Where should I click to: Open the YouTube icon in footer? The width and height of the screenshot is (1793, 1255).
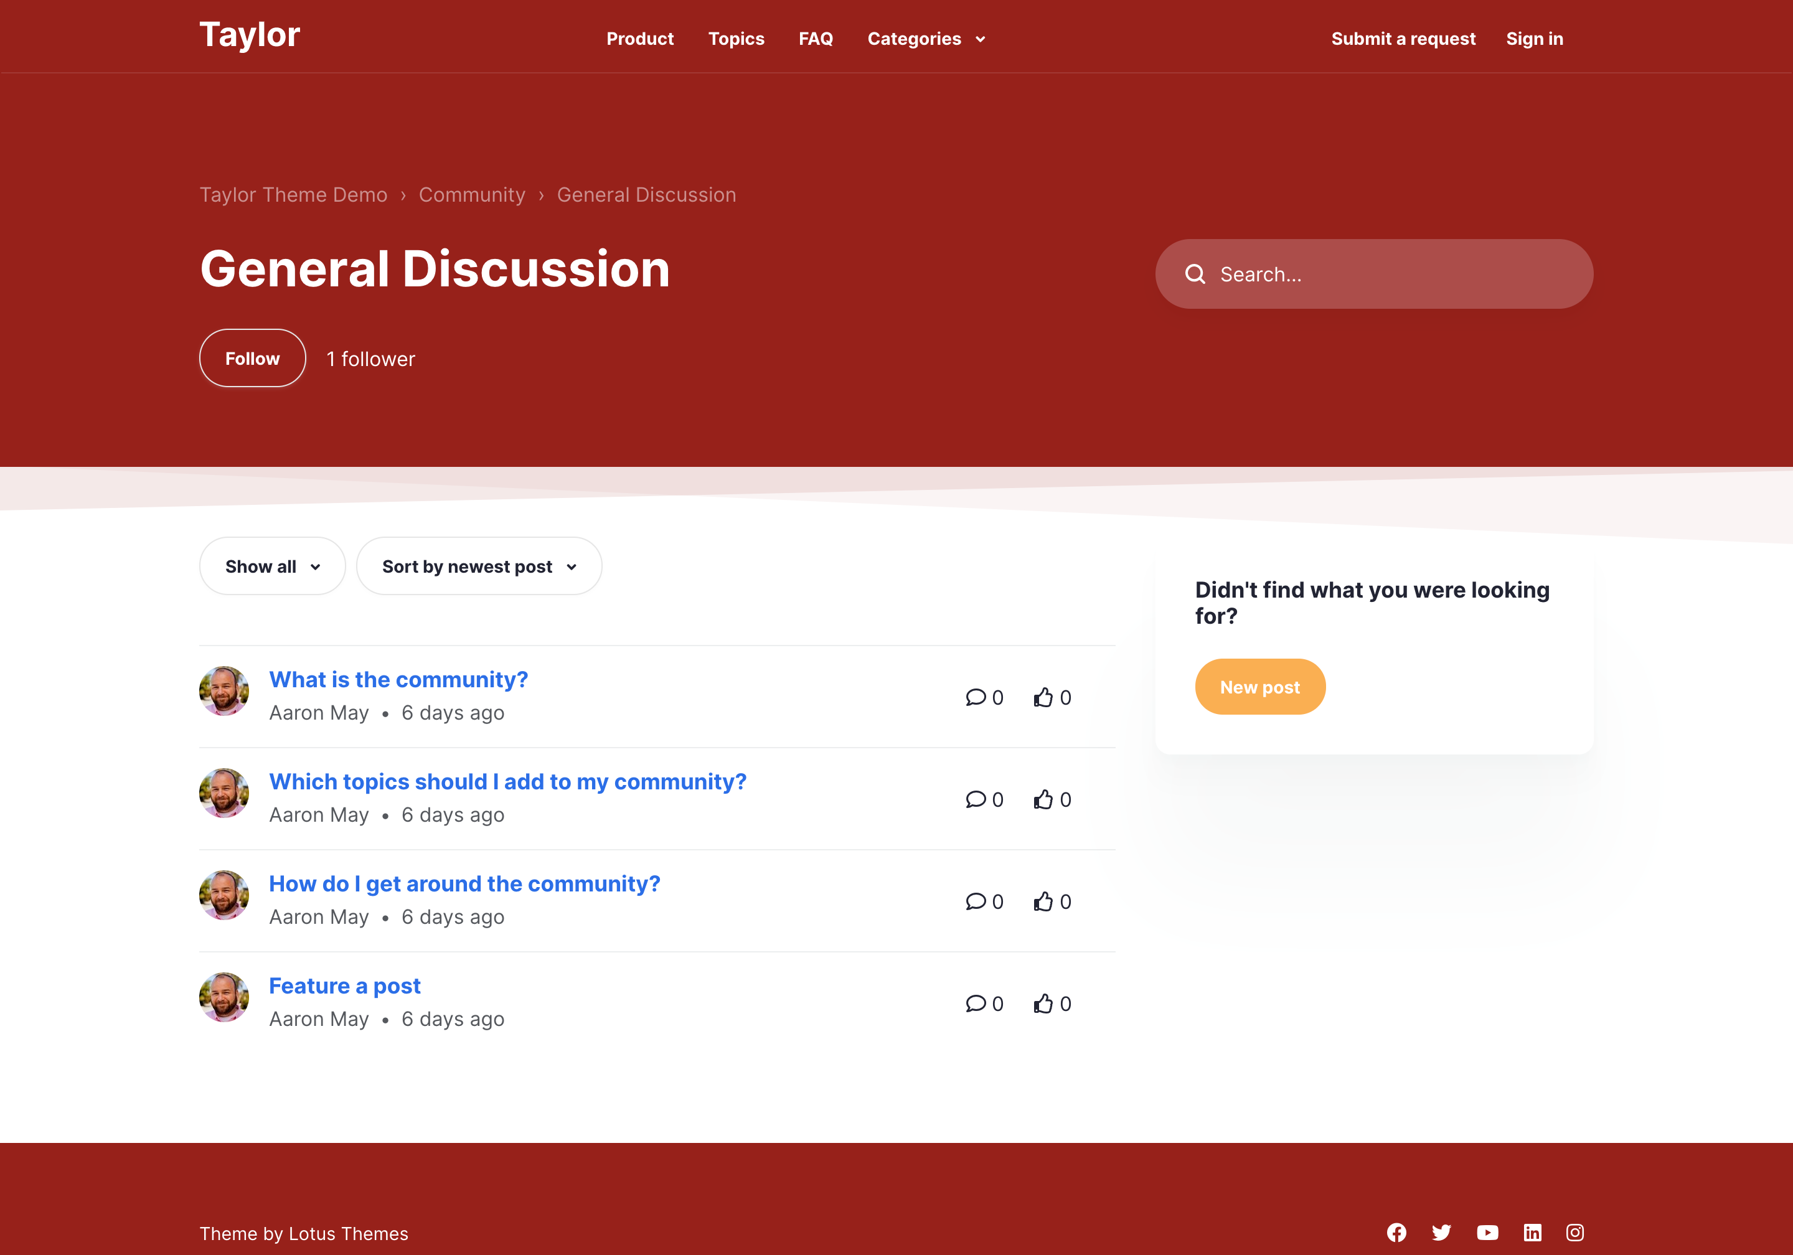point(1487,1233)
